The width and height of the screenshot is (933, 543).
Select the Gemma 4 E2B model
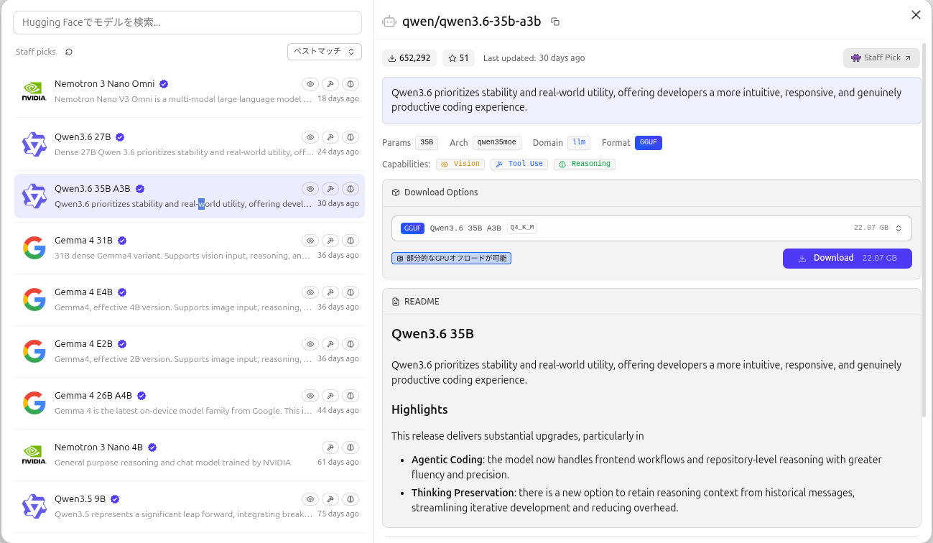click(190, 351)
